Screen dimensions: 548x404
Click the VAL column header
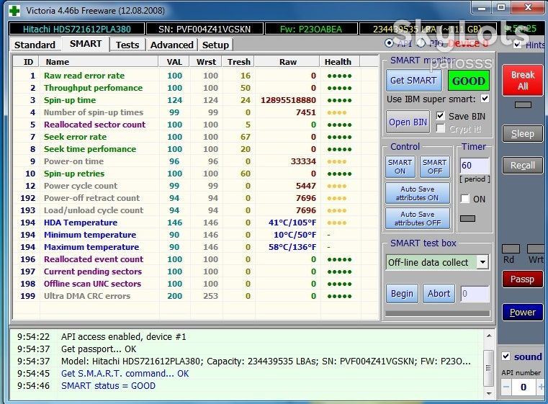click(174, 62)
